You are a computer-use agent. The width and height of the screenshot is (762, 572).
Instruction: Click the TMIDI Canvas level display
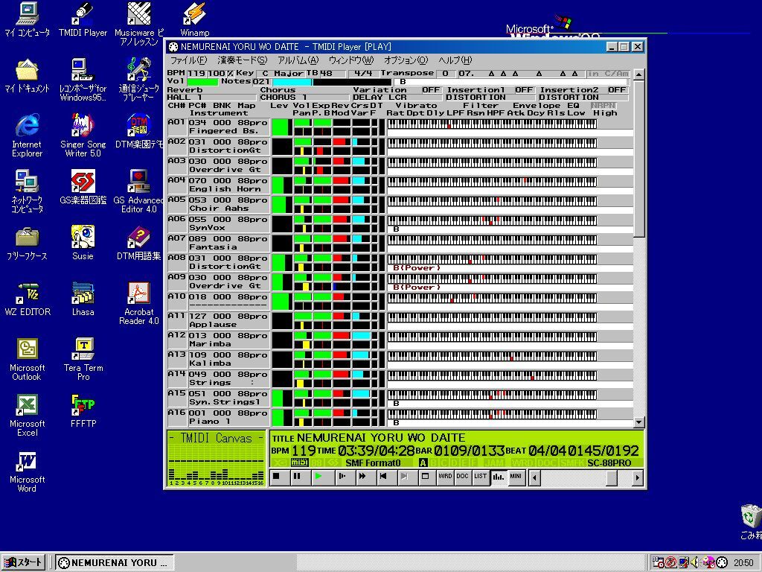click(217, 459)
